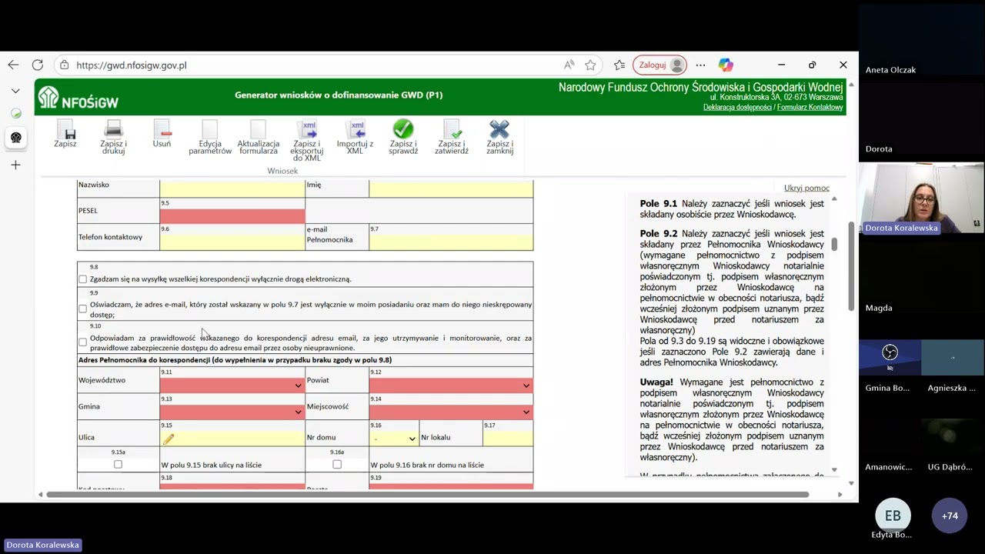Click the Zapisz floppy disk icon

click(65, 129)
